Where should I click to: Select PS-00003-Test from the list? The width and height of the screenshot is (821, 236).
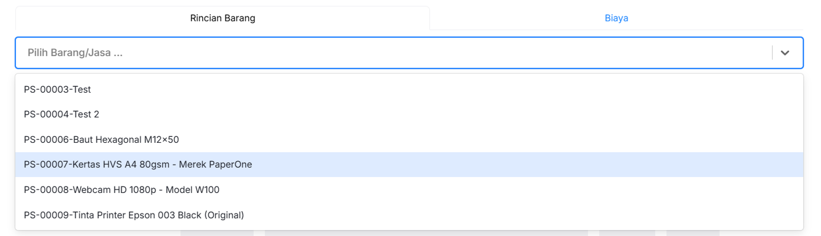pos(57,90)
